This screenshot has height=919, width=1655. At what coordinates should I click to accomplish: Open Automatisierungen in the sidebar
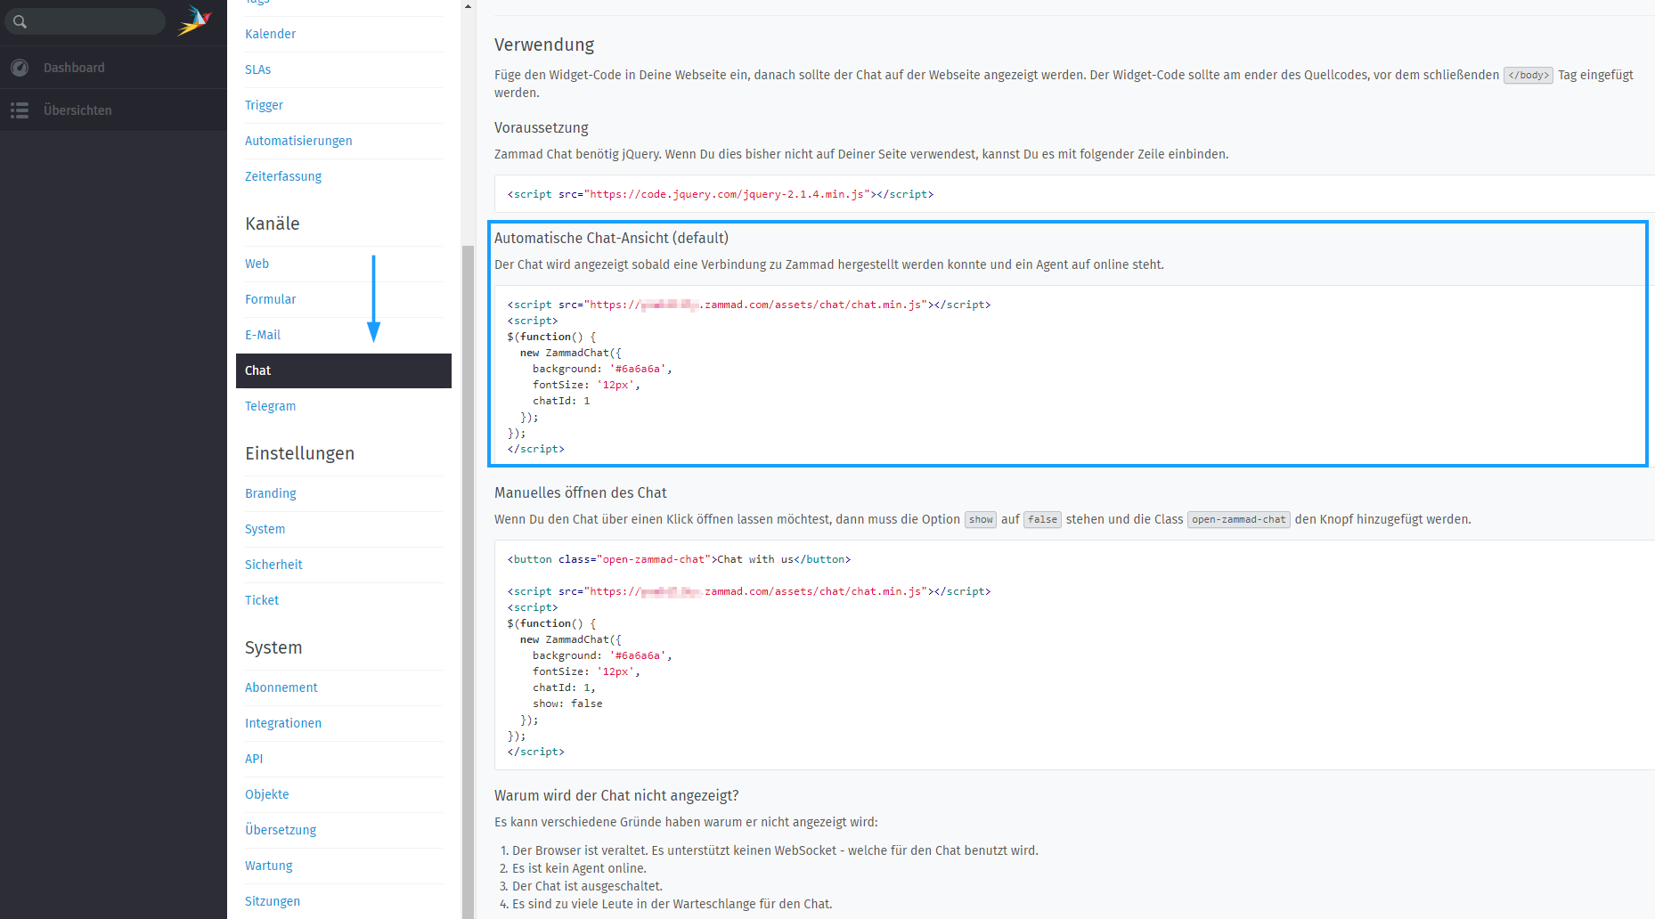[x=298, y=141]
